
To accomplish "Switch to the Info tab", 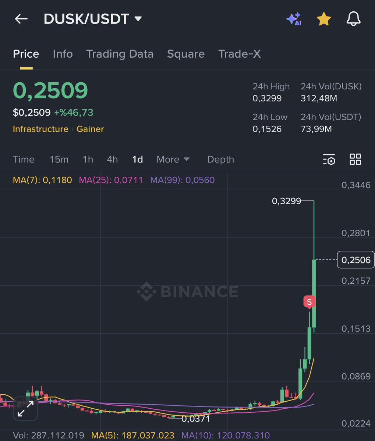I will [62, 54].
